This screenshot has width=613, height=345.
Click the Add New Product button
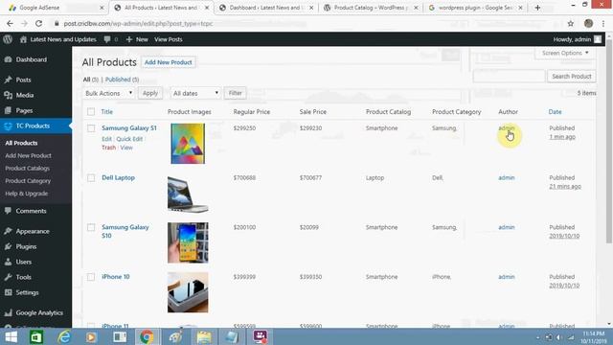(x=169, y=62)
